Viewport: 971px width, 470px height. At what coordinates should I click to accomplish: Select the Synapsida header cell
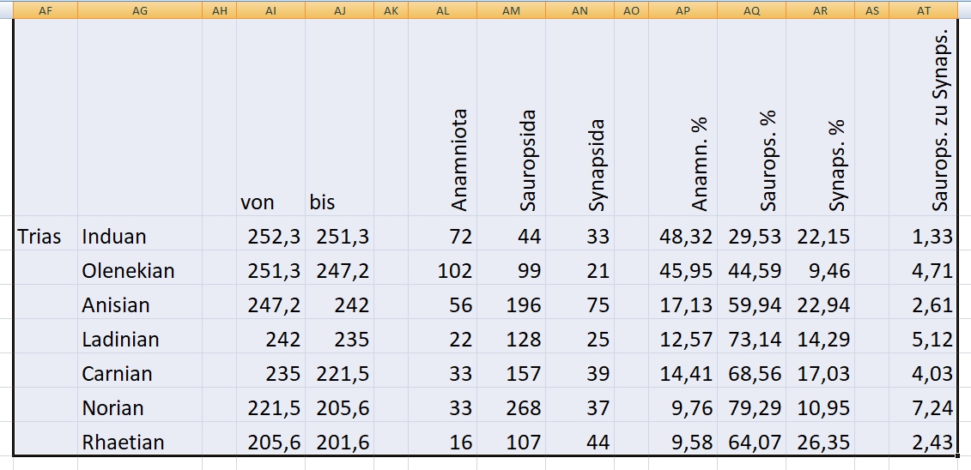point(597,165)
